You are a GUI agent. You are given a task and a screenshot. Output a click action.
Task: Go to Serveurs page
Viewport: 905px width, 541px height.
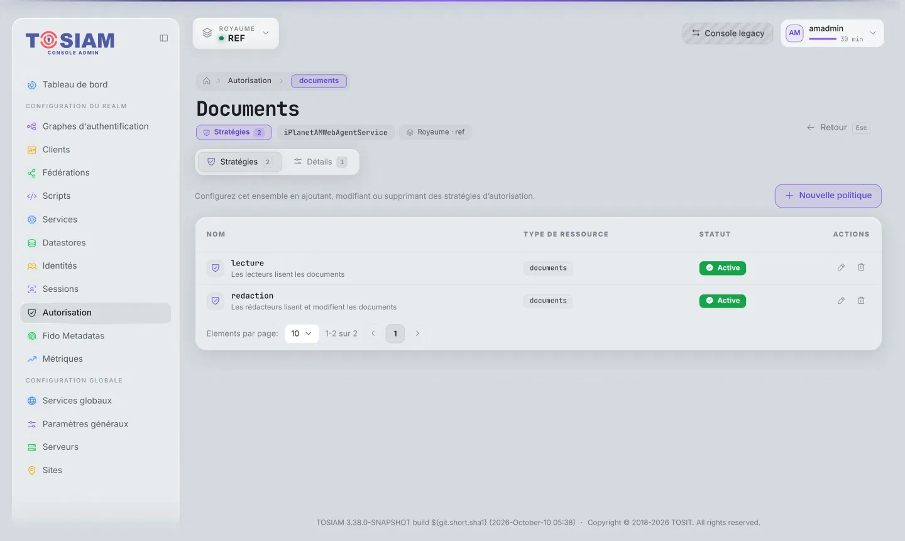96,447
